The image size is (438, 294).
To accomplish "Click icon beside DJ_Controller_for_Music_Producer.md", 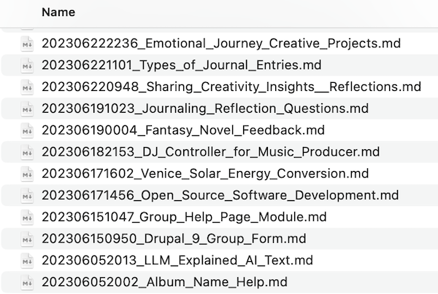I will pos(28,152).
